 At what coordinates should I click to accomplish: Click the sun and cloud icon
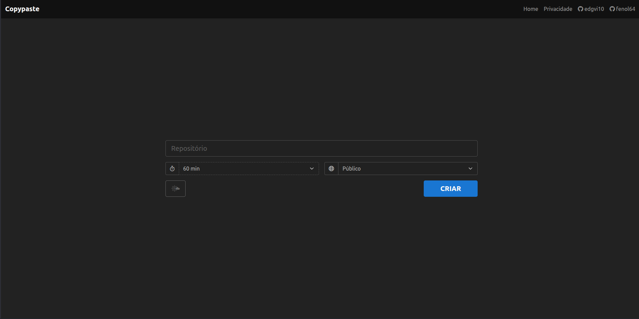tap(175, 189)
